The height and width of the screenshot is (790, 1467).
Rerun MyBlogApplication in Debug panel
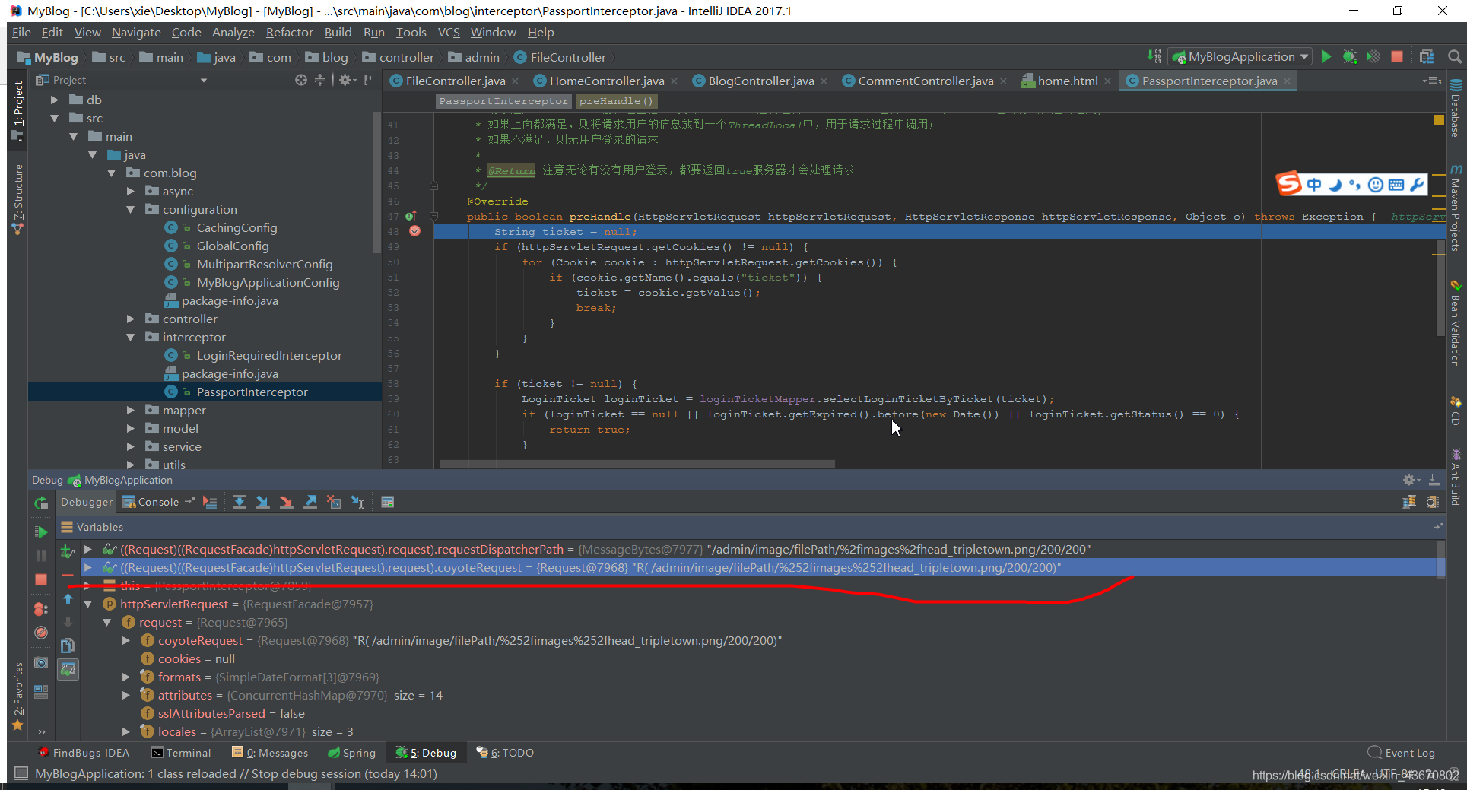coord(41,503)
